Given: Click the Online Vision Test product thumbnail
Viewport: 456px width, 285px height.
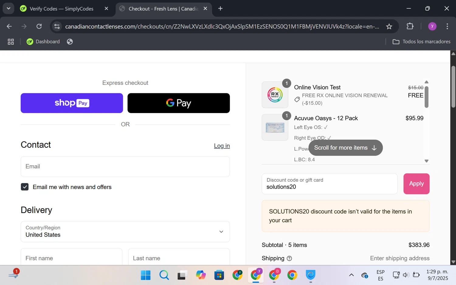Looking at the screenshot, I should point(275,95).
